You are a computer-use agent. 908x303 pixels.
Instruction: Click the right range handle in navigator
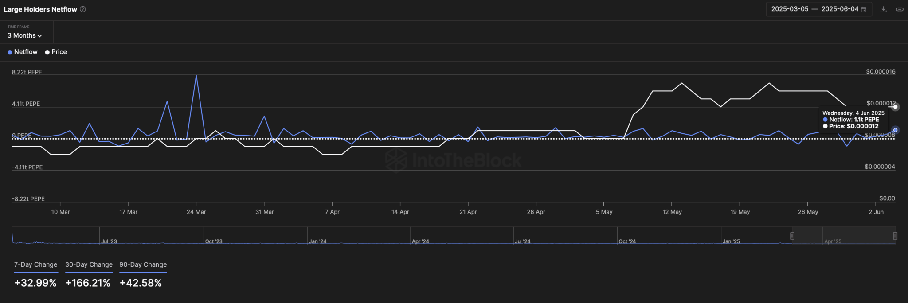(x=895, y=236)
